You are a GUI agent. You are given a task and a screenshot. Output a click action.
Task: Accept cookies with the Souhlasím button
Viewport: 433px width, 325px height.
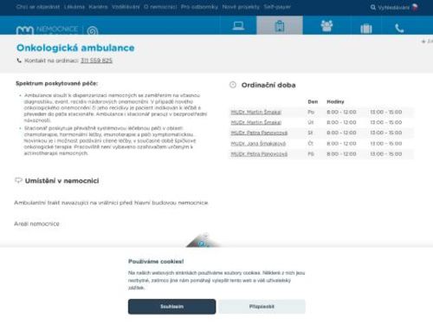(x=171, y=307)
